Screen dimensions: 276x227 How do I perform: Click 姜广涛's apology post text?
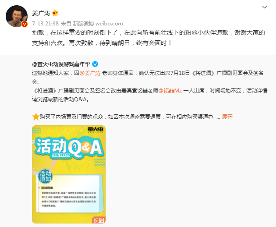148,38
